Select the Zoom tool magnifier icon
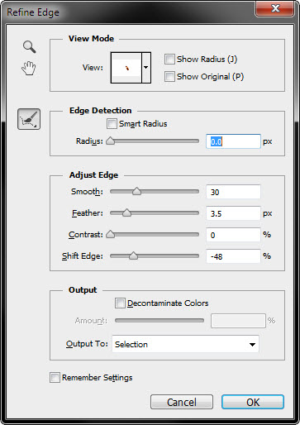300x425 pixels. coord(30,47)
